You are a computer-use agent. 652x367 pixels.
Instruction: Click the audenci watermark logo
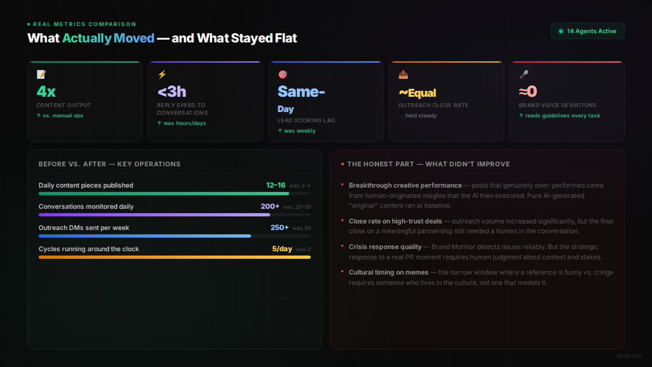pos(629,356)
